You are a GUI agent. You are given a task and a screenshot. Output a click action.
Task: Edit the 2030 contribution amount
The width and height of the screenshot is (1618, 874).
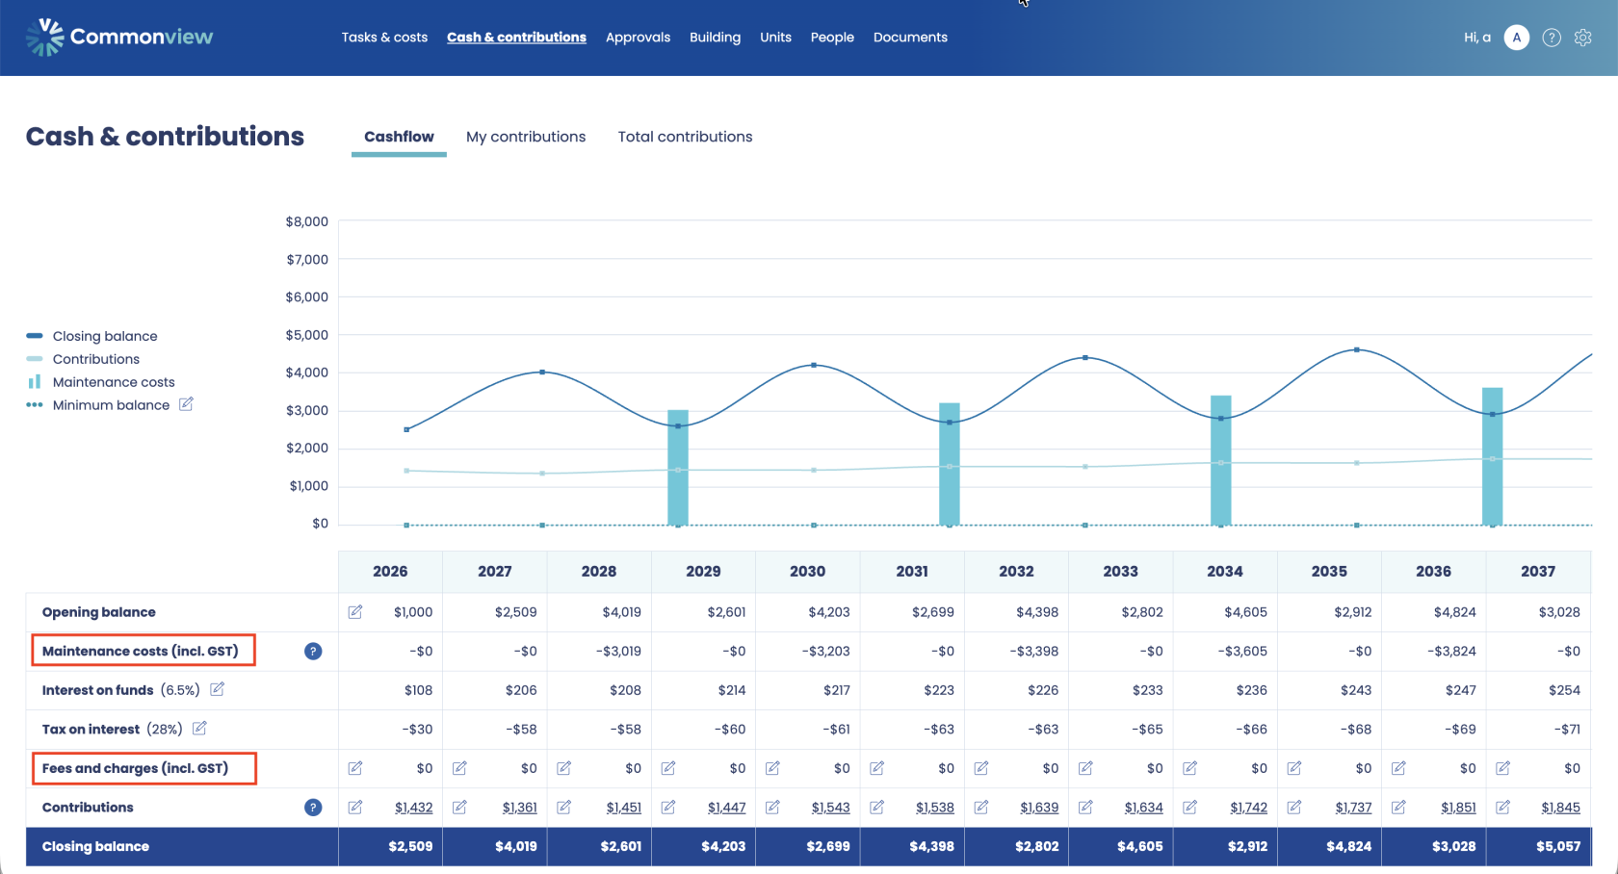[772, 808]
